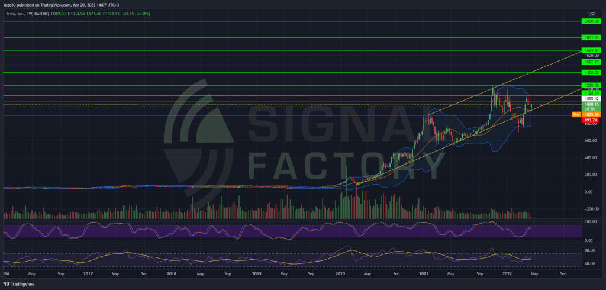
Task: Click the 400.00 axis price value
Action: point(591,158)
